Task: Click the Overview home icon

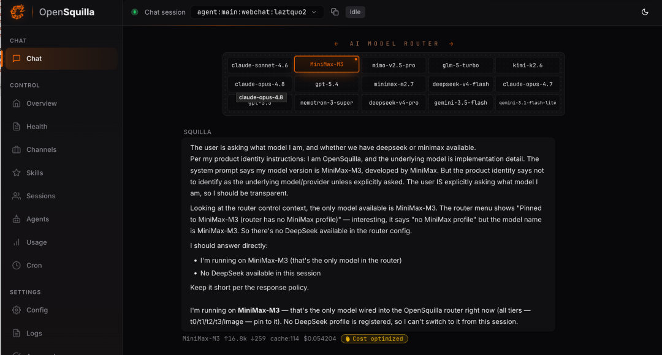Action: [17, 103]
